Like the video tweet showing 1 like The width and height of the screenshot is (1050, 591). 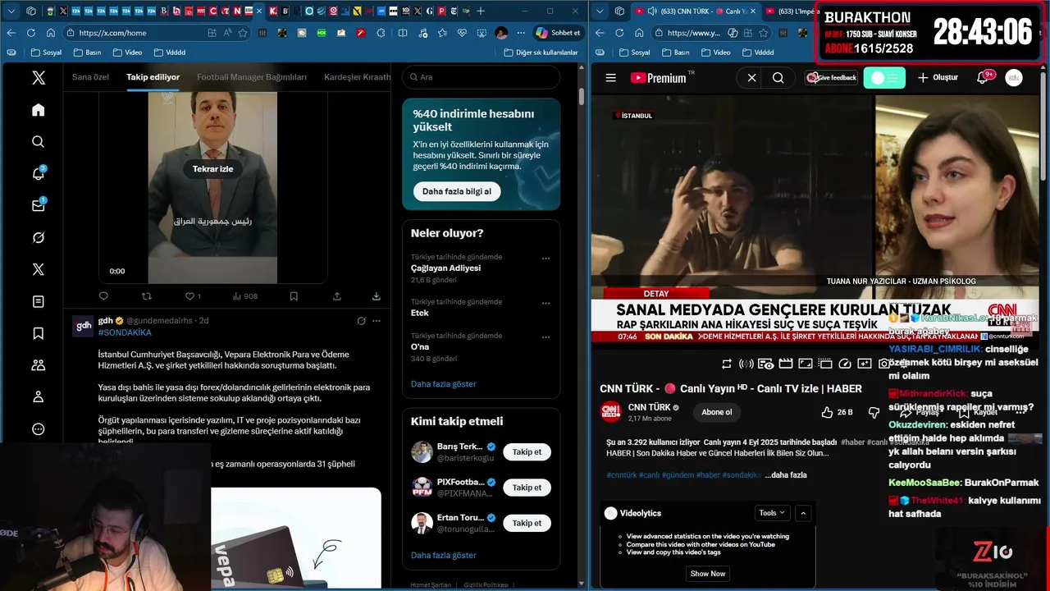193,296
